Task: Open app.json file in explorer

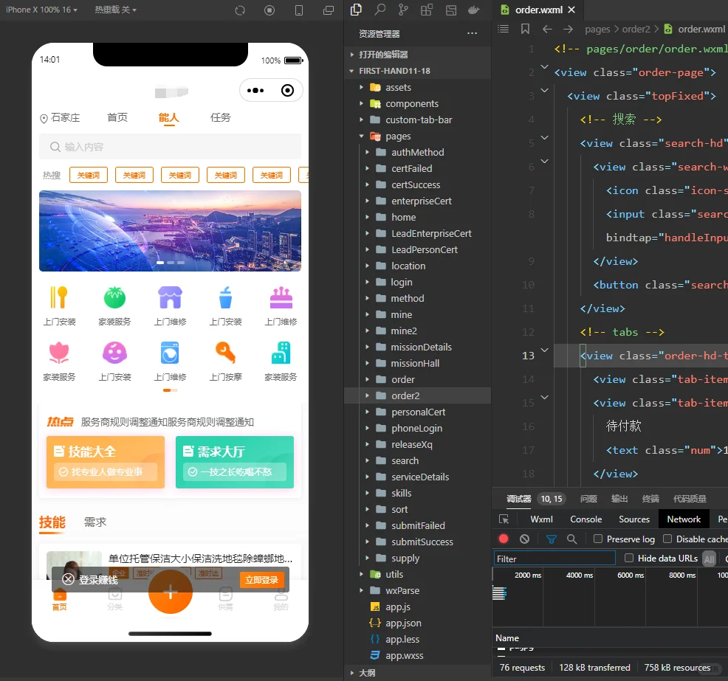Action: (417, 623)
